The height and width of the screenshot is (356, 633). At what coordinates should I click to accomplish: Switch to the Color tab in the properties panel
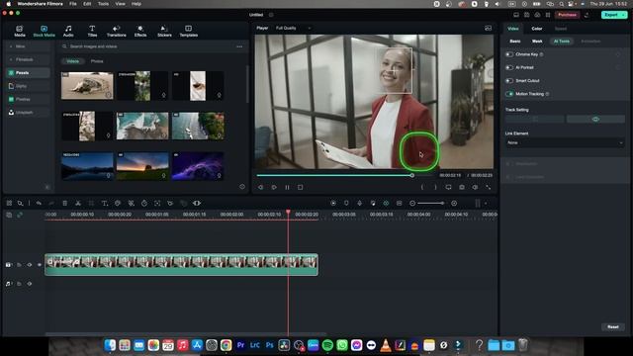click(536, 29)
